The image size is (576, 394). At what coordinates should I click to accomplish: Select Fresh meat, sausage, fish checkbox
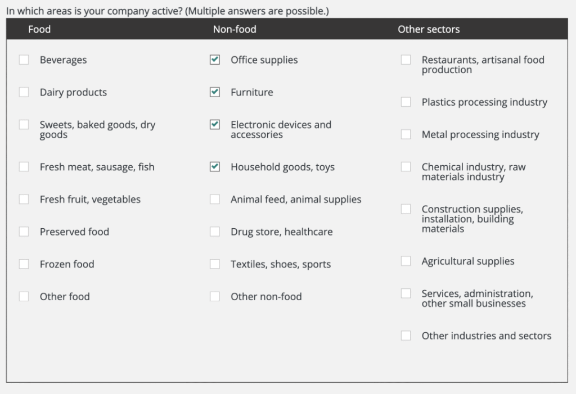point(24,167)
